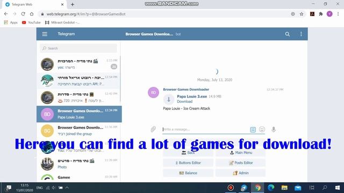Open the chat with Photo preview
The height and width of the screenshot is (193, 344).
pos(78,164)
